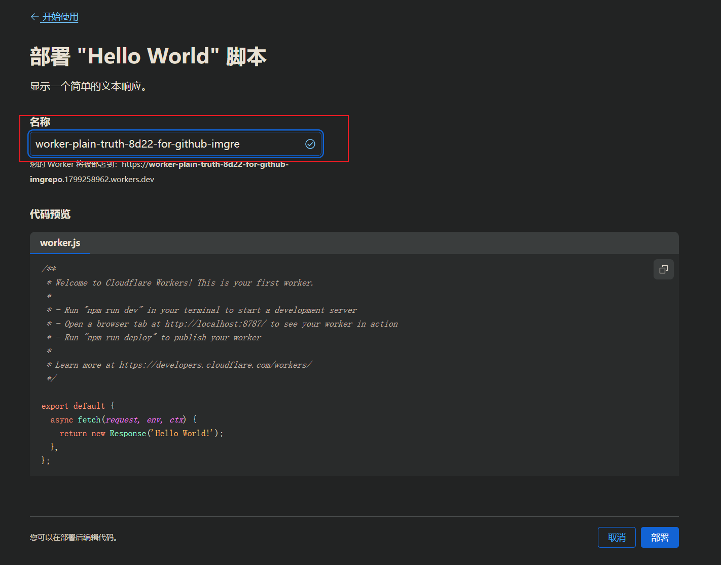Click the 'export default {' code line
Image resolution: width=721 pixels, height=565 pixels.
[x=78, y=406]
